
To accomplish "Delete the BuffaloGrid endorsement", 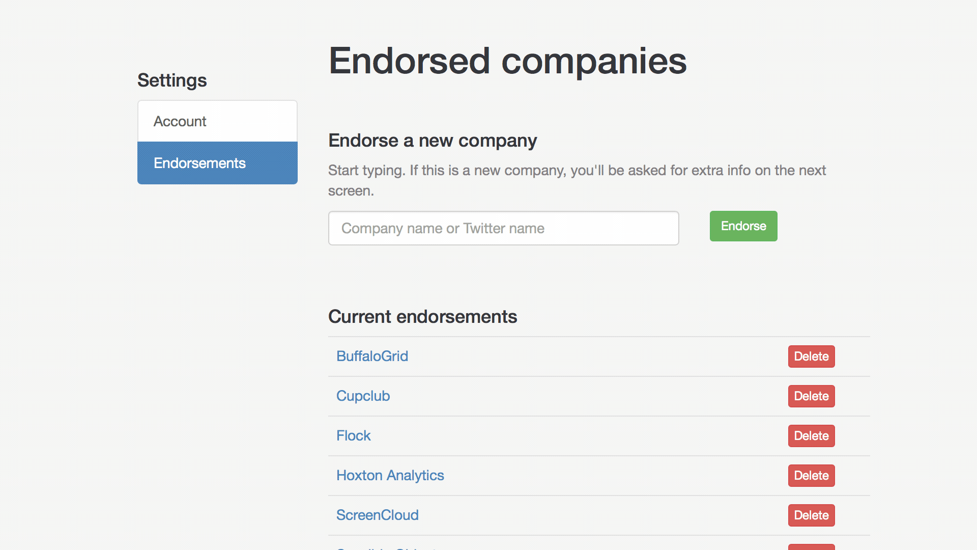I will click(x=811, y=356).
